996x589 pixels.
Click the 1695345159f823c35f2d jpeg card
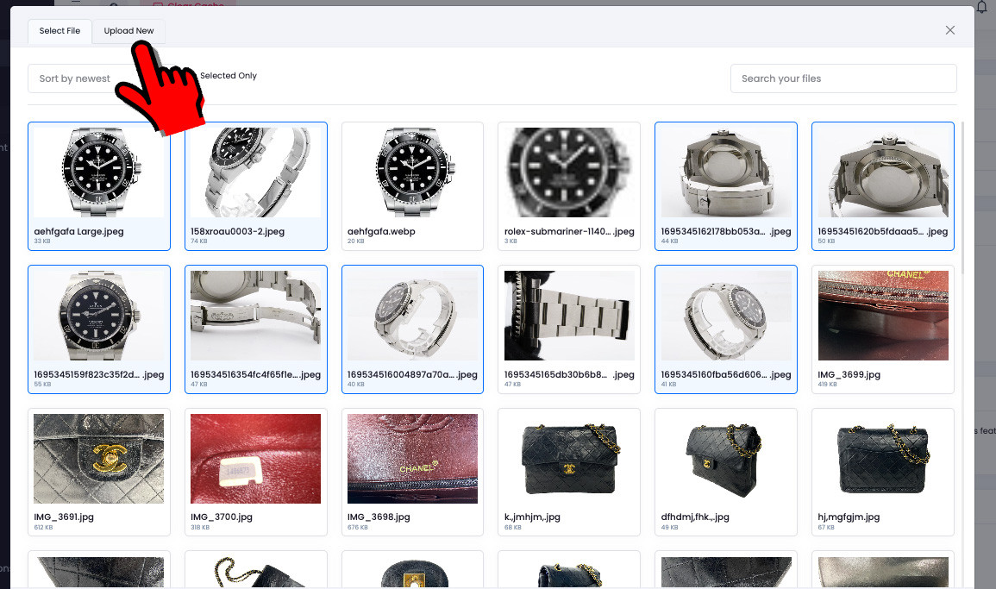click(x=99, y=329)
